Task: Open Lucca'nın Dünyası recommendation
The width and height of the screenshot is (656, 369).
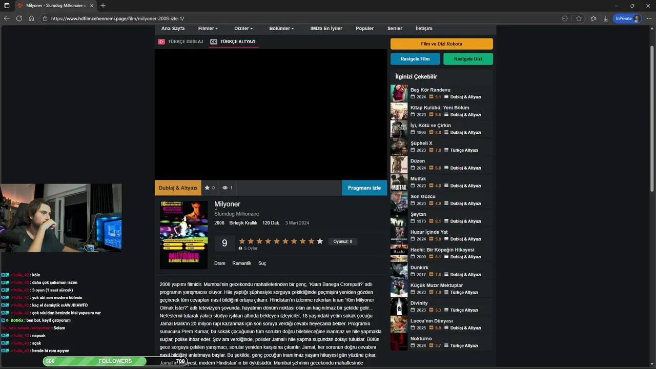Action: tap(441, 324)
